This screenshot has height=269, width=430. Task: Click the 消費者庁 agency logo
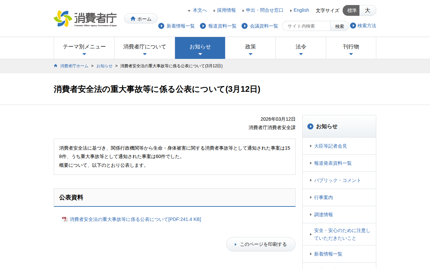pyautogui.click(x=84, y=18)
